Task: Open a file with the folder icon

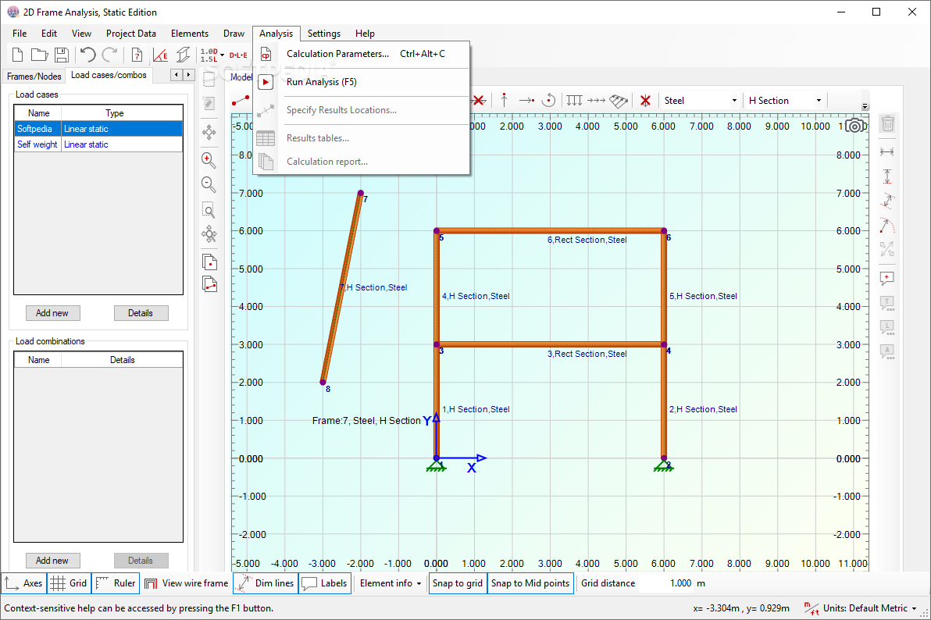Action: coord(39,55)
